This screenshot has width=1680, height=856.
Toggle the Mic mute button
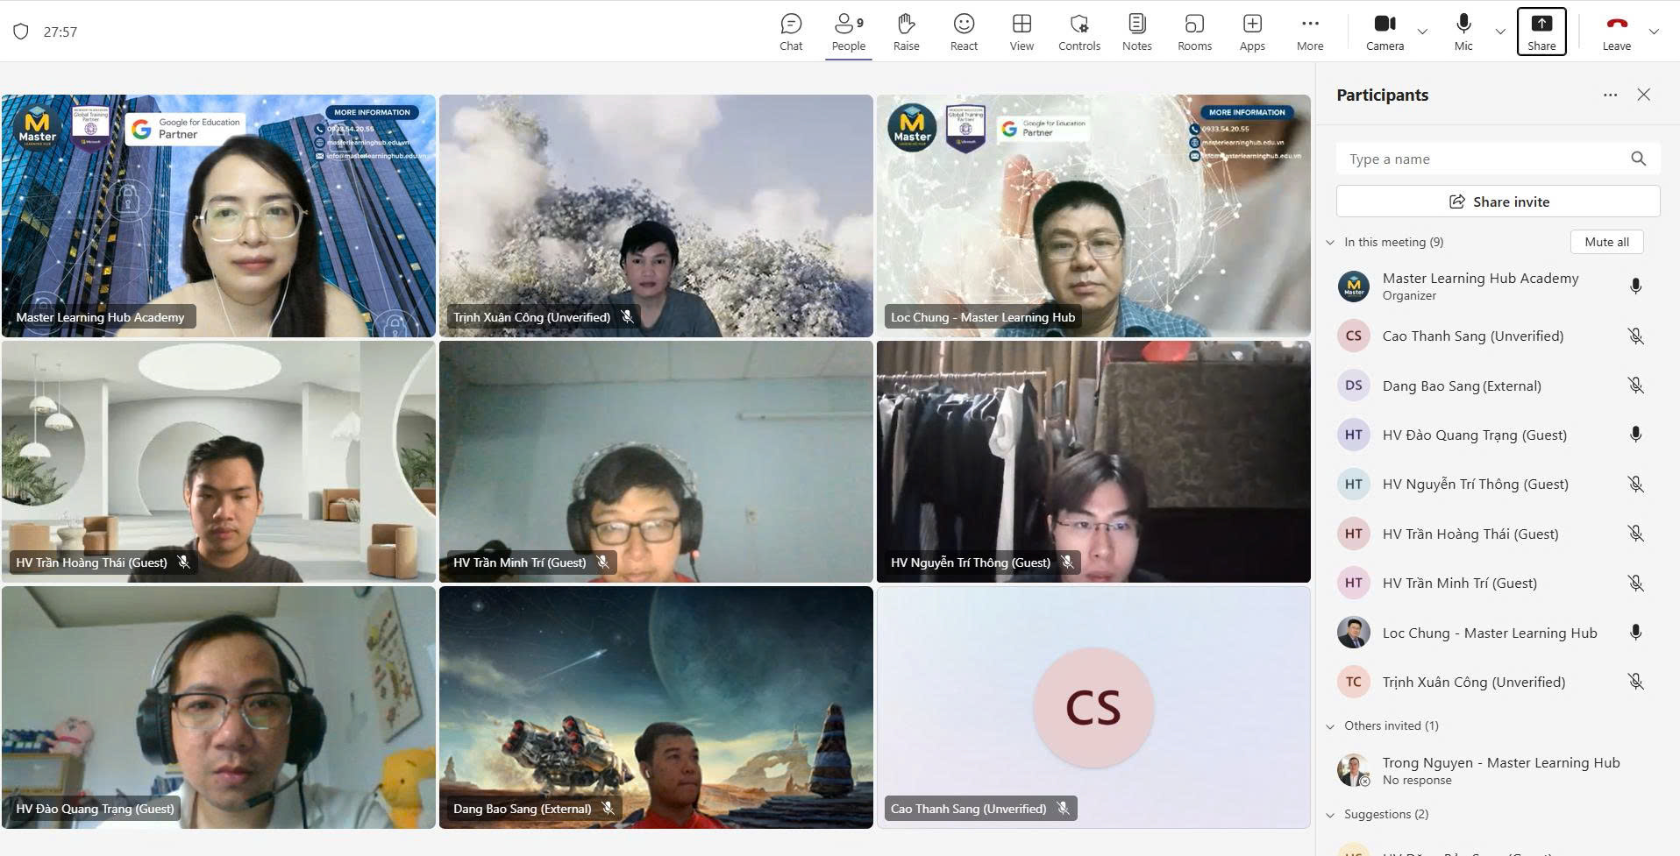[x=1463, y=32]
